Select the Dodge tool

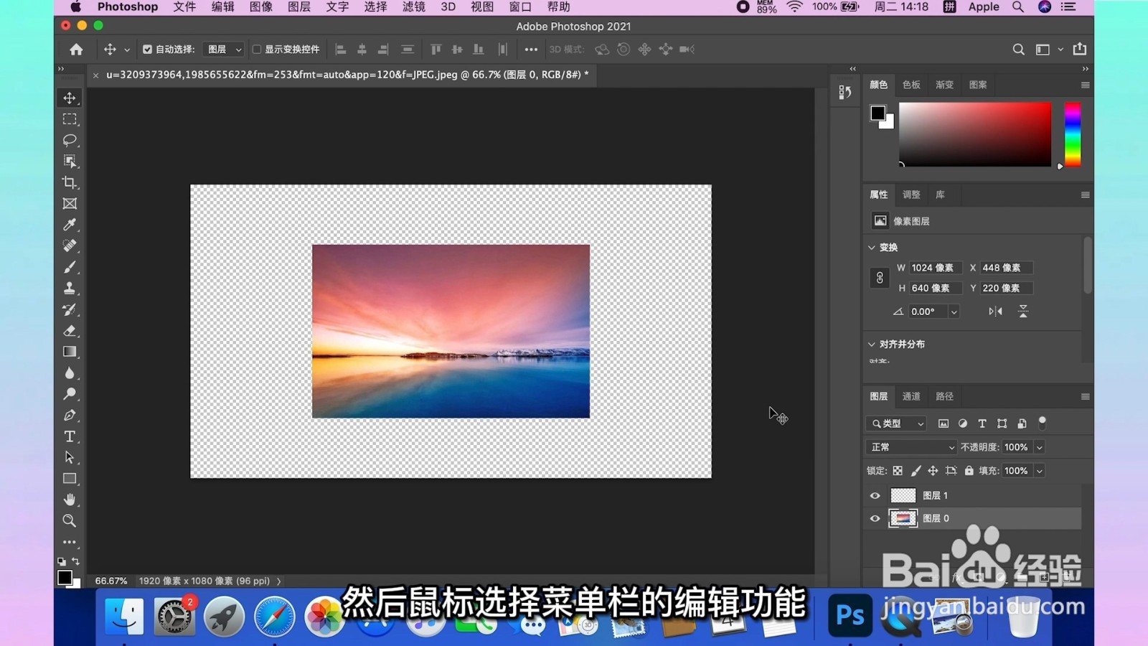[70, 394]
